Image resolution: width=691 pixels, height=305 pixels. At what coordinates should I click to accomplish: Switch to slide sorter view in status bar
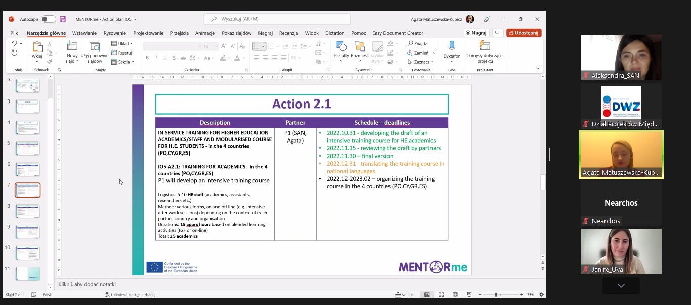441,295
